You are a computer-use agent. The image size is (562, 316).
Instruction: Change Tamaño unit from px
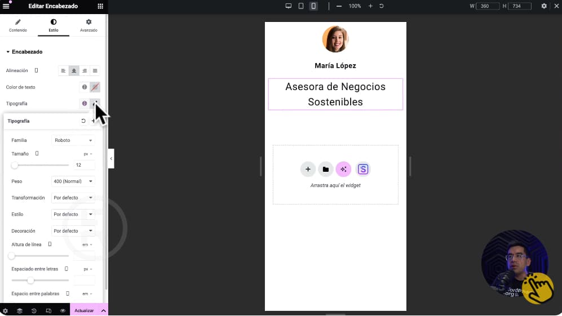tap(88, 154)
